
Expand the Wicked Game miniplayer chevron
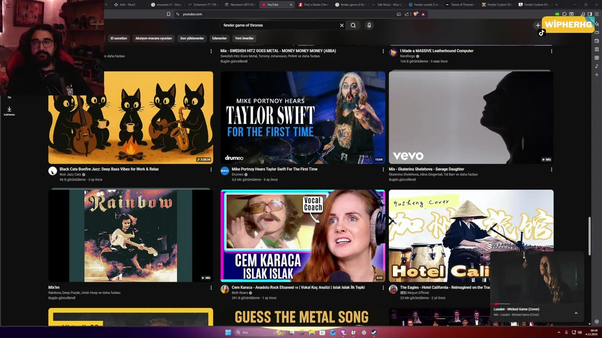(x=576, y=313)
